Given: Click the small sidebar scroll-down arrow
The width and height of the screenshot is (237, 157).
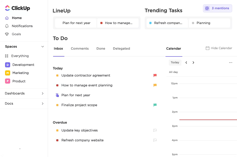Looking at the screenshot, I should 20,149.
